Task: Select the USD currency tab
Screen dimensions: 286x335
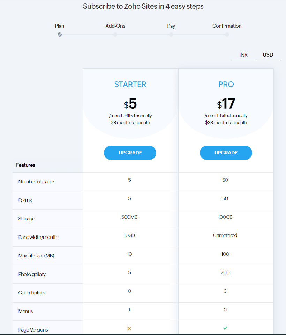Action: pos(268,55)
